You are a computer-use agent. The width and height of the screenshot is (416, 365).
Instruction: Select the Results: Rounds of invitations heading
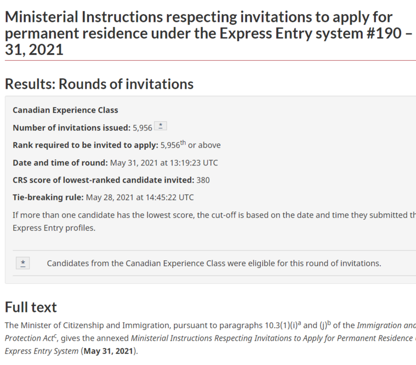click(99, 84)
